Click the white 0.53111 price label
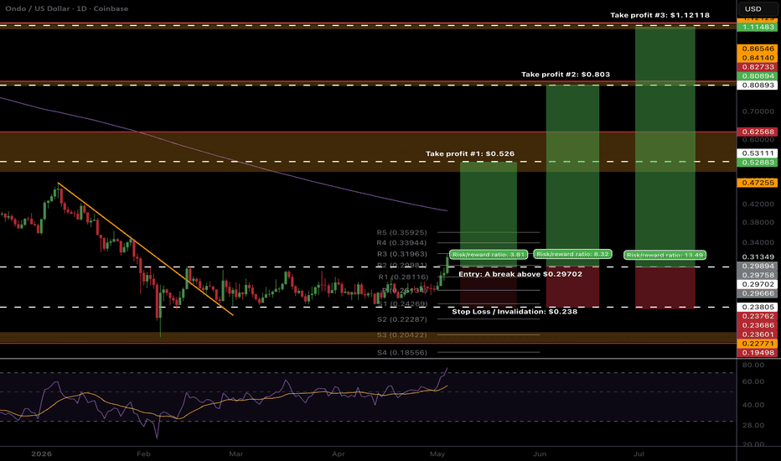The height and width of the screenshot is (461, 781). (757, 153)
